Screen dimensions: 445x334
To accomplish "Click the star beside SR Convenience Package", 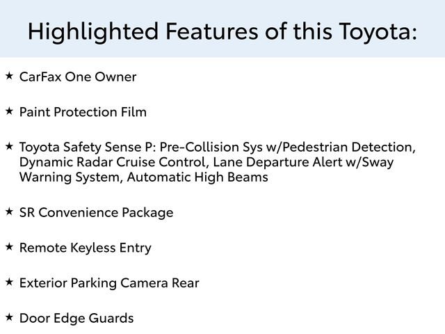I will (x=9, y=211).
